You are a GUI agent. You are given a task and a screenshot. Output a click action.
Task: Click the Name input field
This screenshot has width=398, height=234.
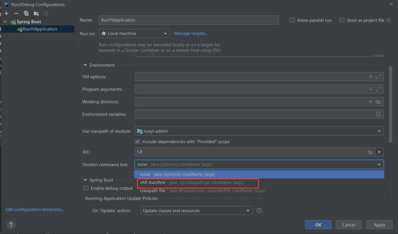click(x=189, y=20)
